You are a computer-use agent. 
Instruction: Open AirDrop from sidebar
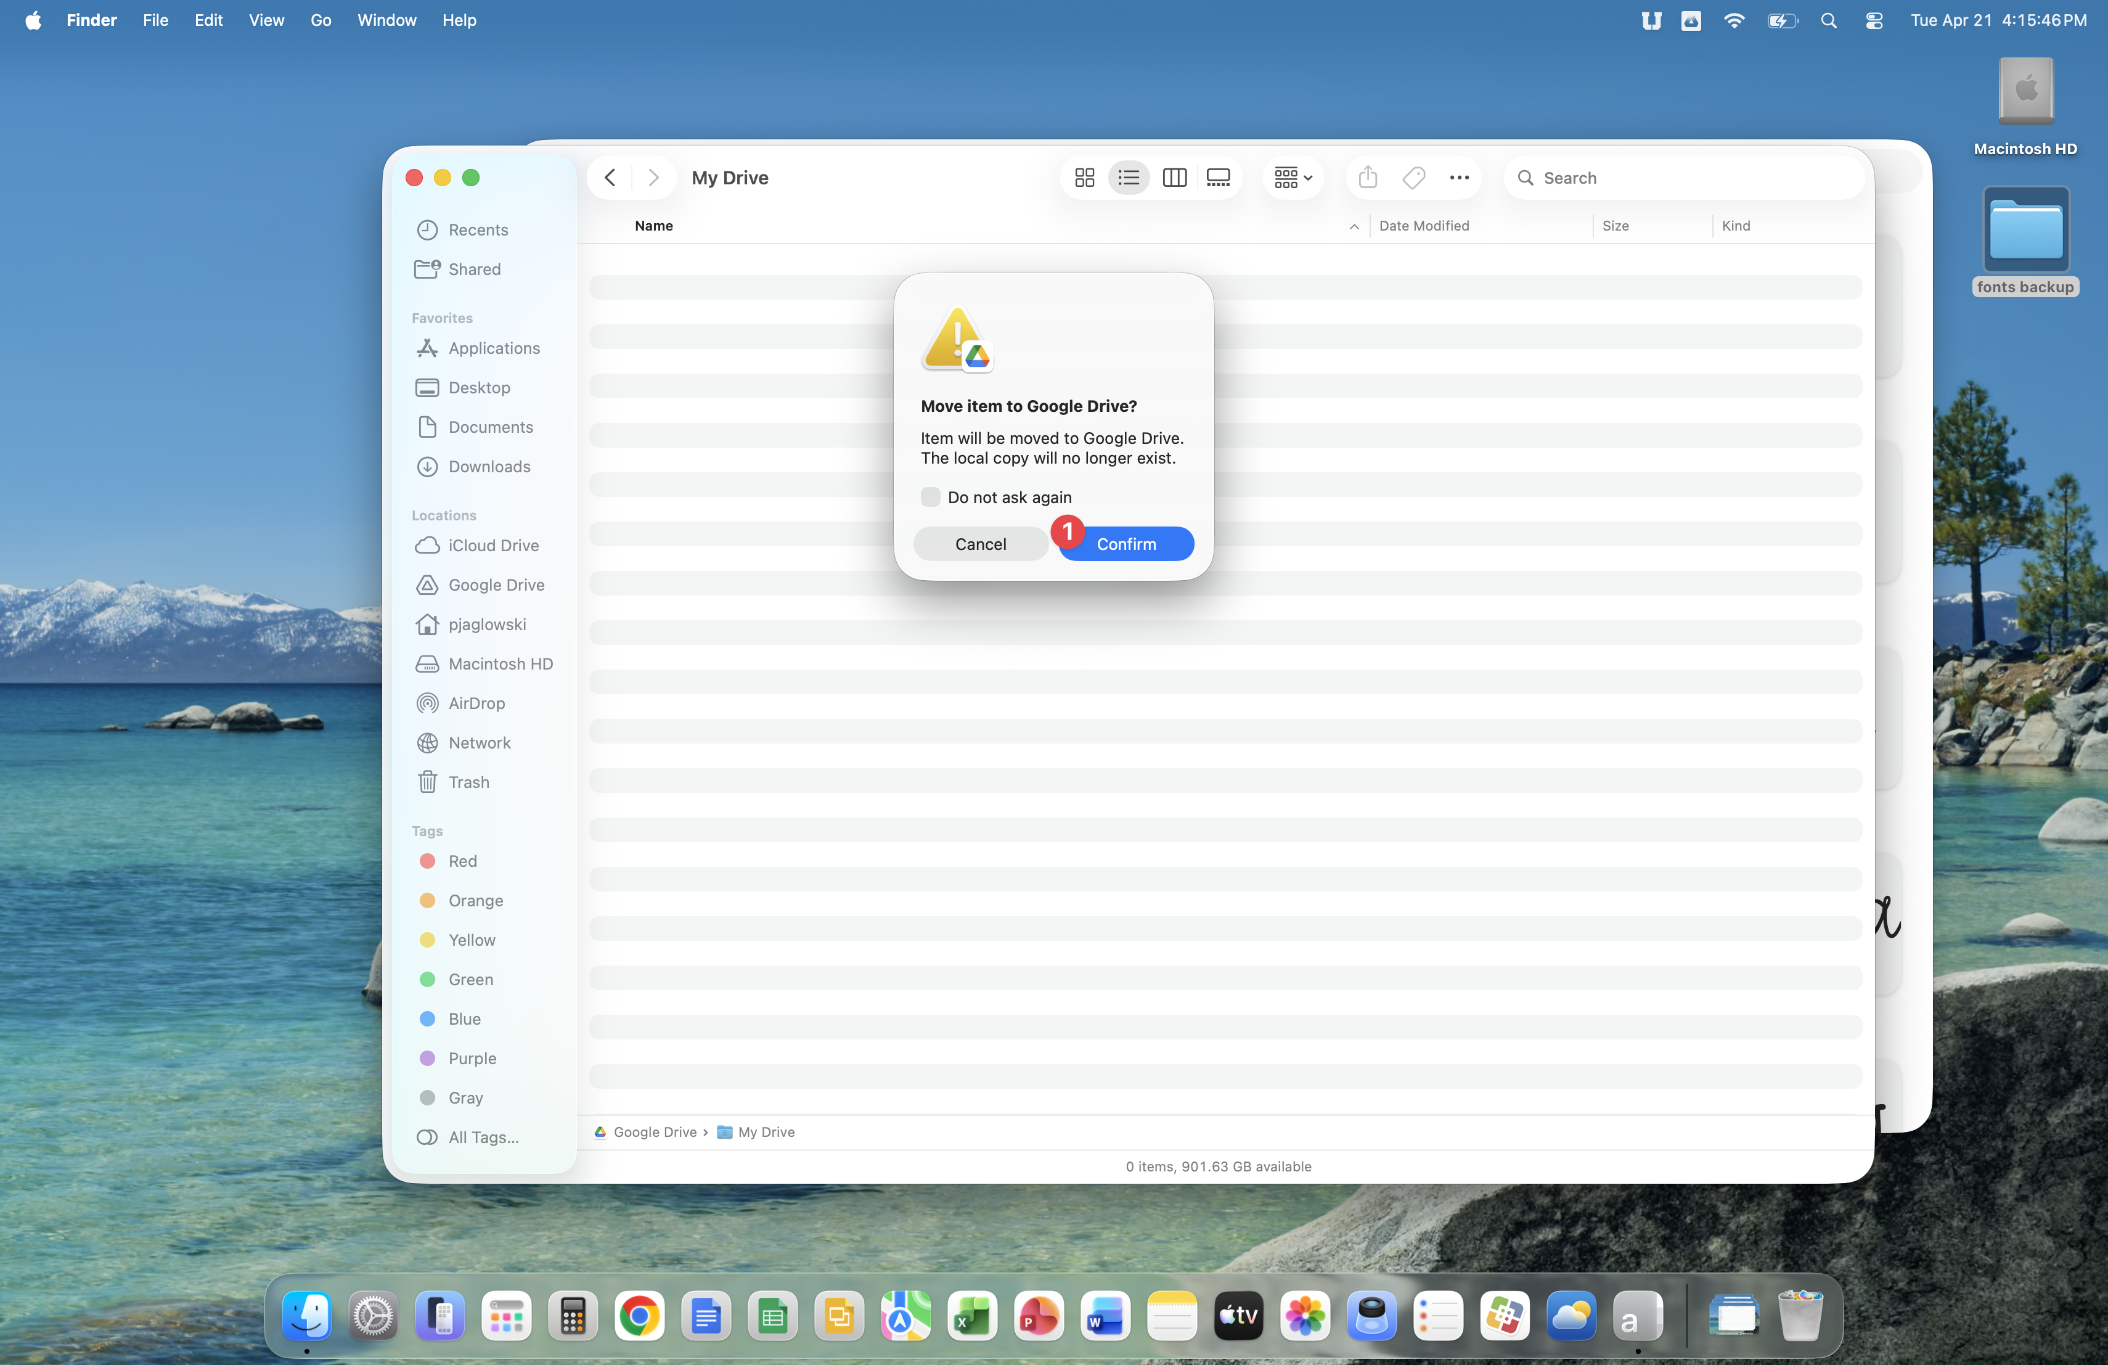tap(476, 703)
